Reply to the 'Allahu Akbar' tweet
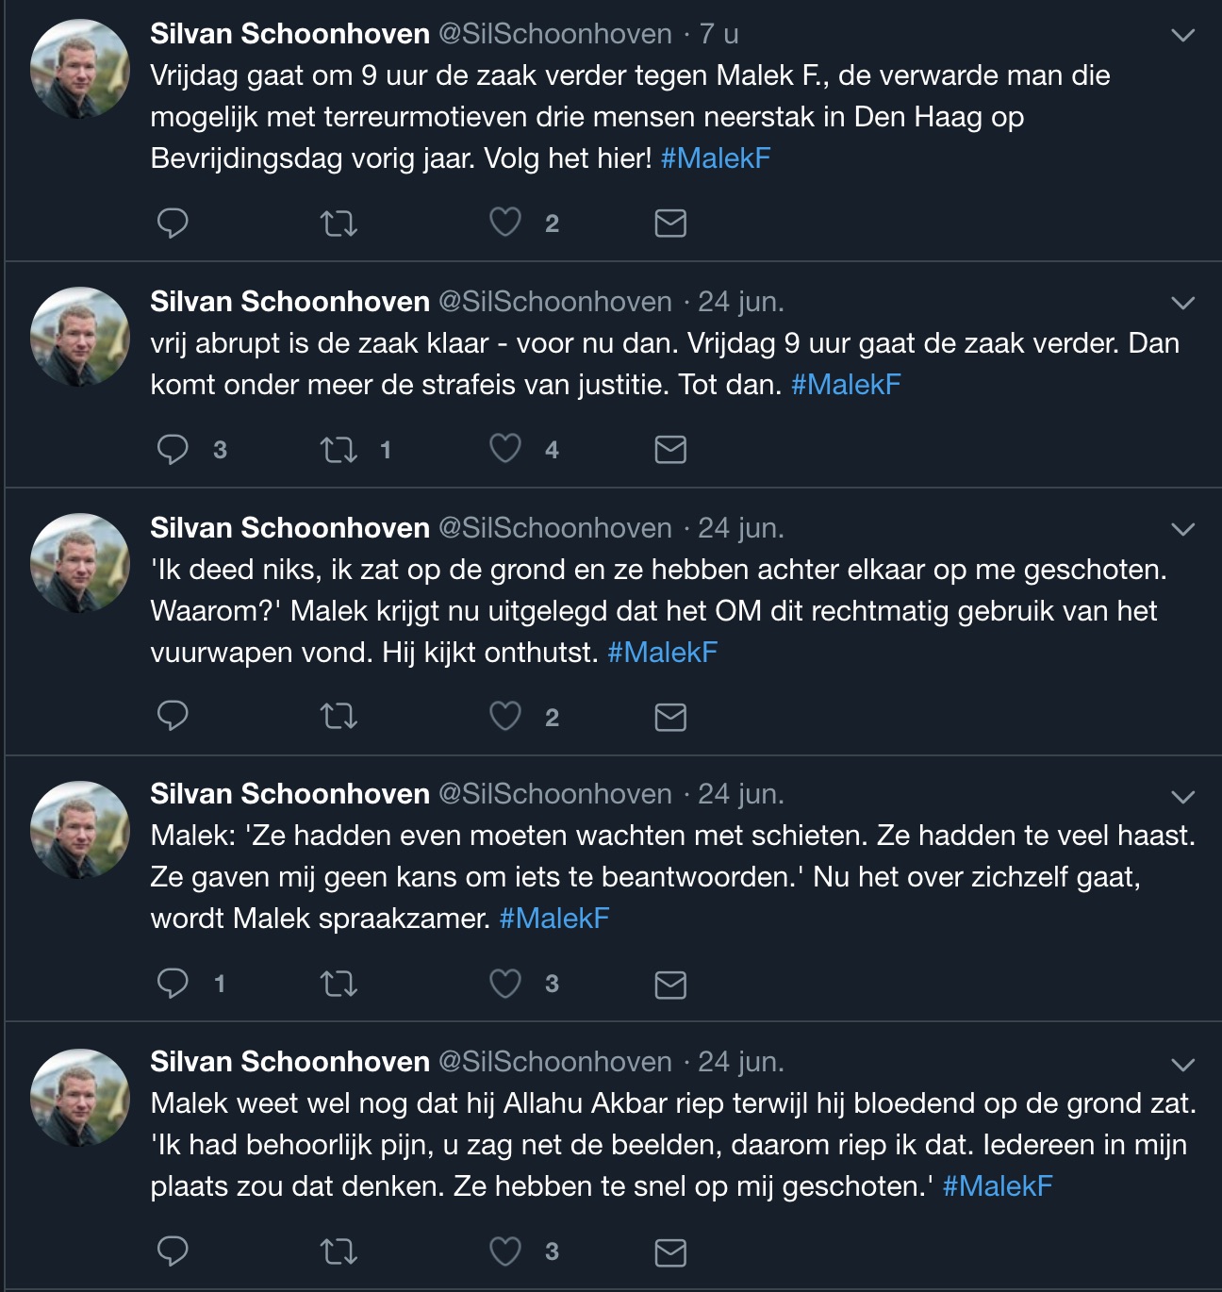This screenshot has height=1292, width=1222. tap(173, 1251)
